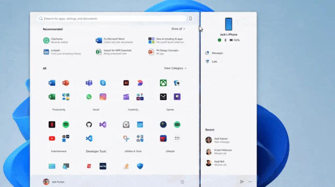335x187 pixels.
Task: Select Calls in the phone panel
Action: (x=214, y=62)
